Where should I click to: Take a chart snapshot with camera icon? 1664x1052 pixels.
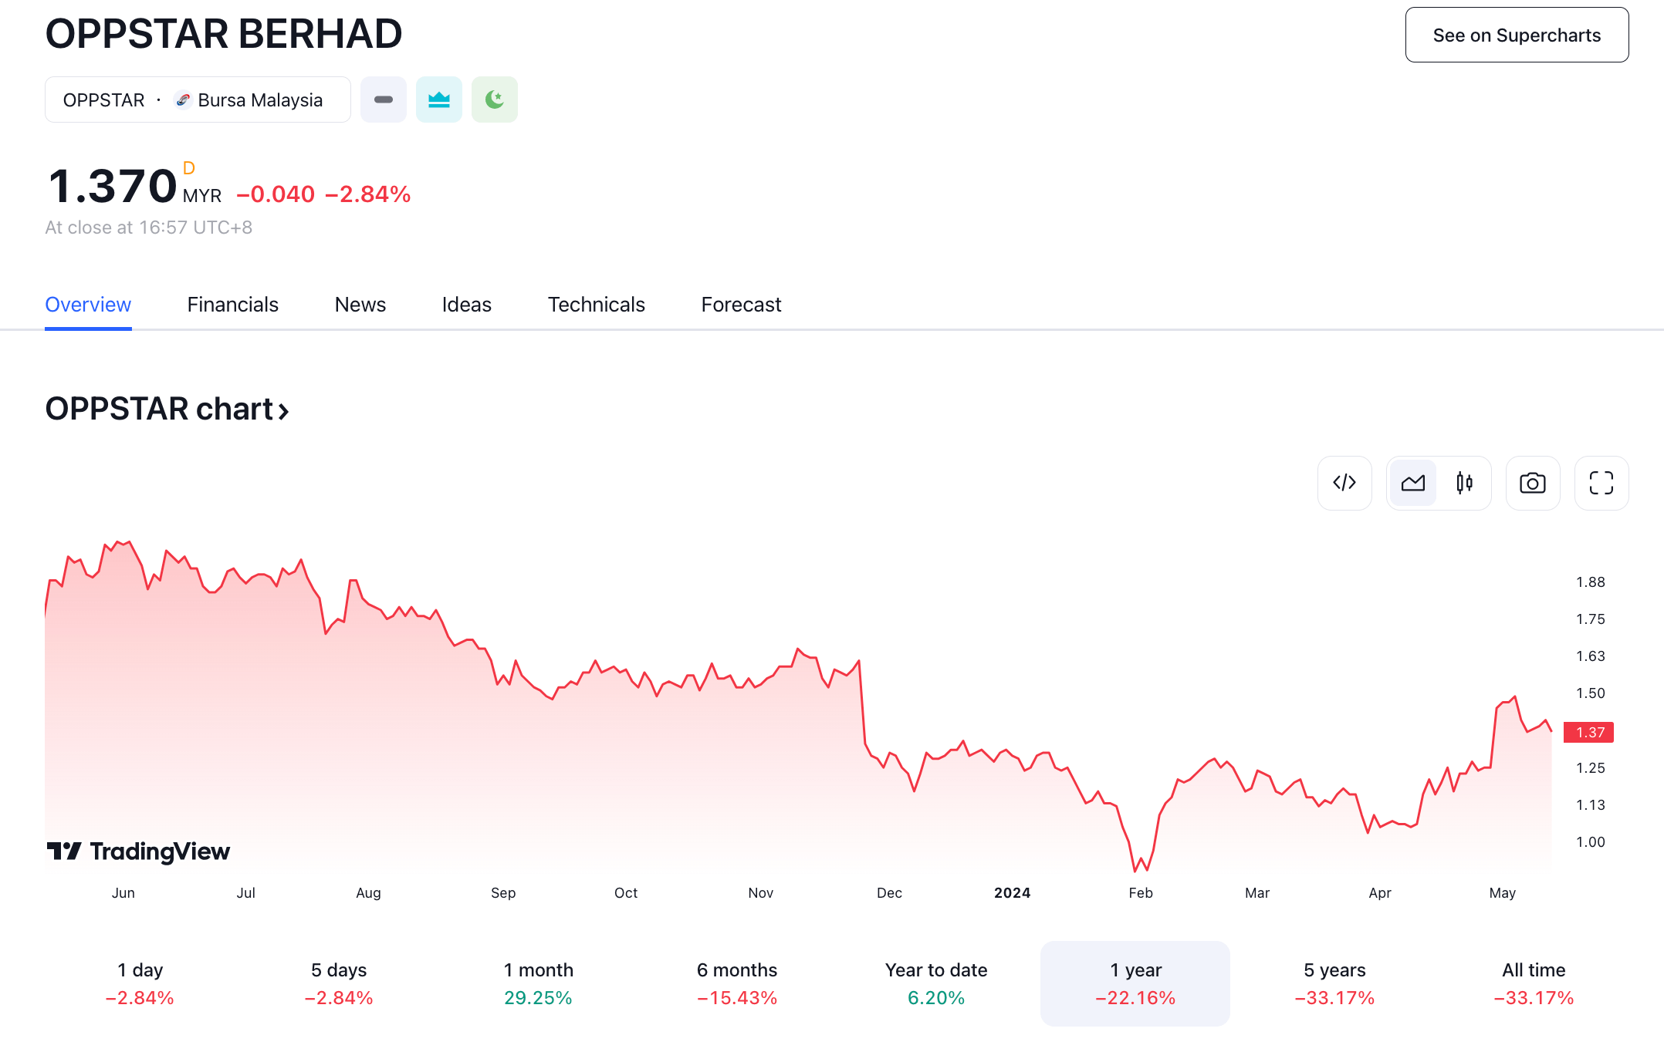1532,483
